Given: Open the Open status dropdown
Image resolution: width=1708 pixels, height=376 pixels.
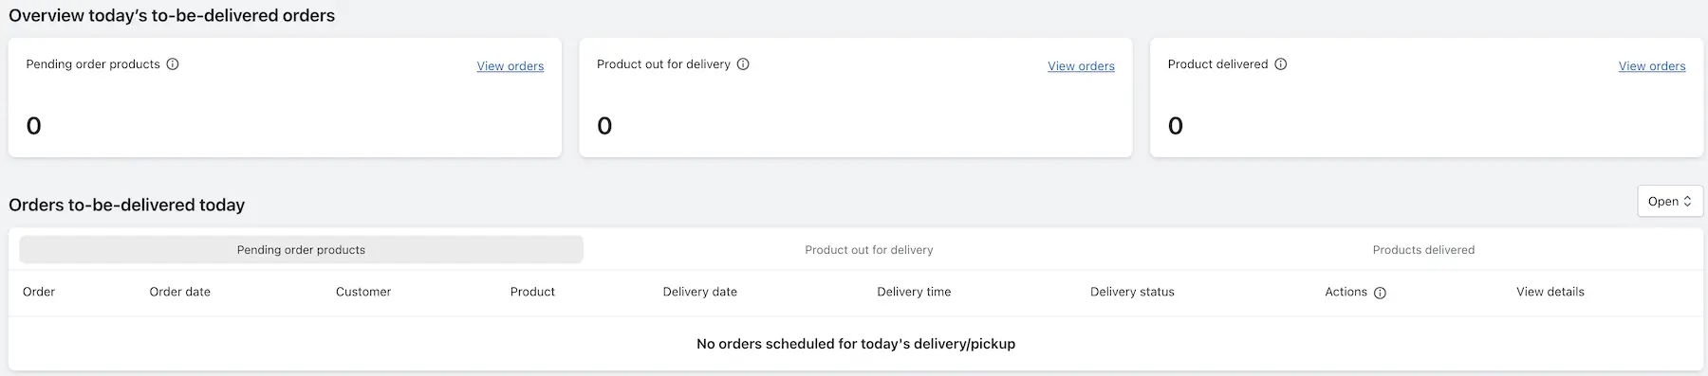Looking at the screenshot, I should point(1670,201).
